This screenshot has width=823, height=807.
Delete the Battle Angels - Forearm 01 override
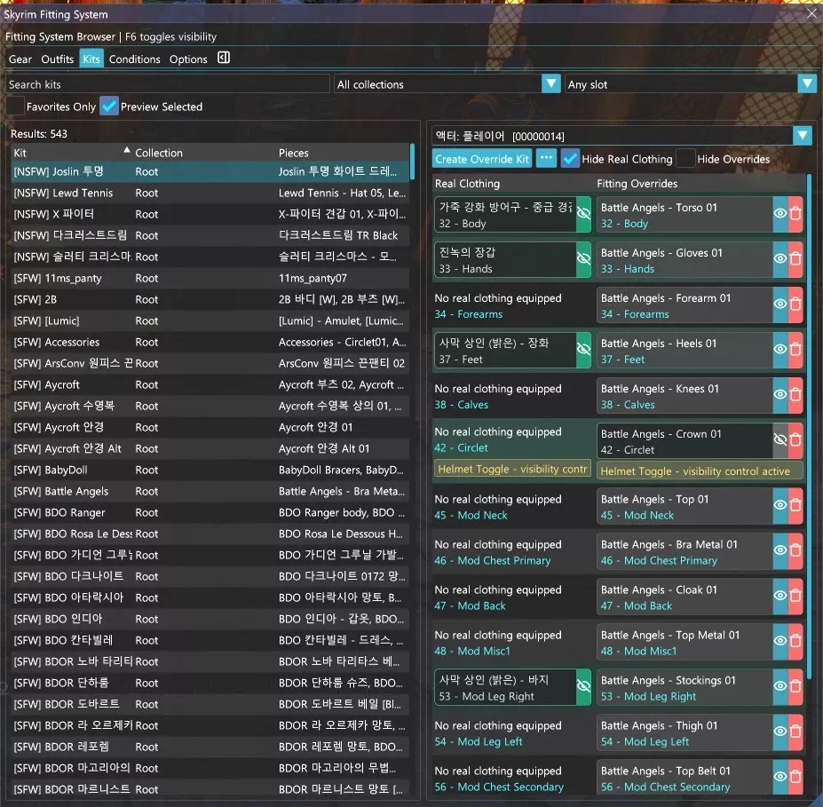point(795,305)
